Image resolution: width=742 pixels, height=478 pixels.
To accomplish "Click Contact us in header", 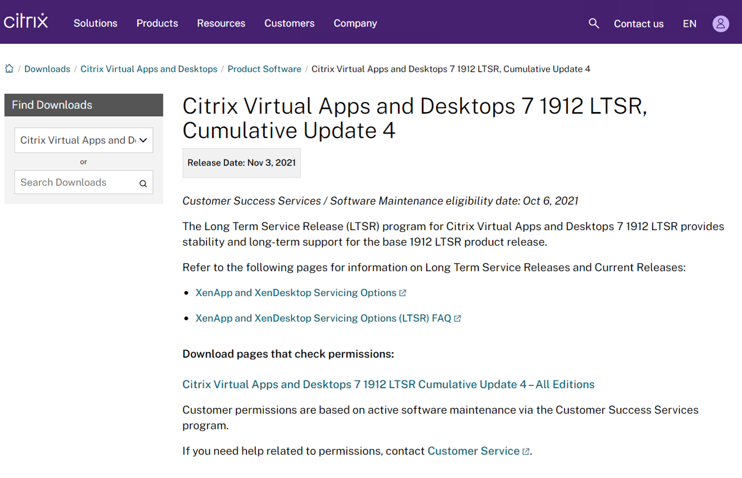I will click(x=639, y=24).
